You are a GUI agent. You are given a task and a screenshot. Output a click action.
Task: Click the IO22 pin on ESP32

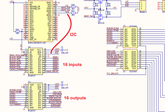(50, 7)
